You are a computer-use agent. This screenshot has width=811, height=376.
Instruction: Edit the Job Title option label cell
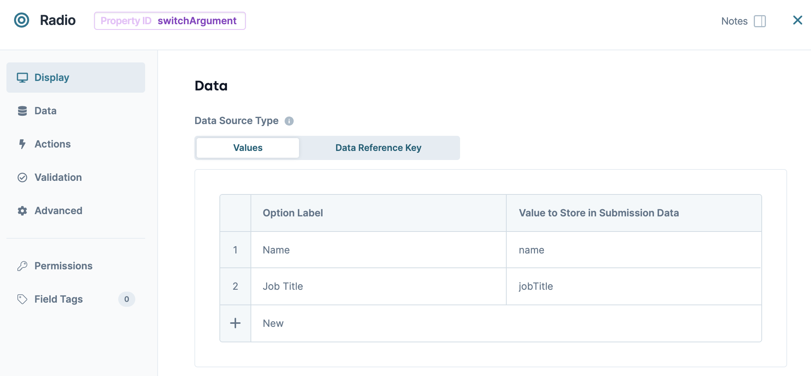378,286
